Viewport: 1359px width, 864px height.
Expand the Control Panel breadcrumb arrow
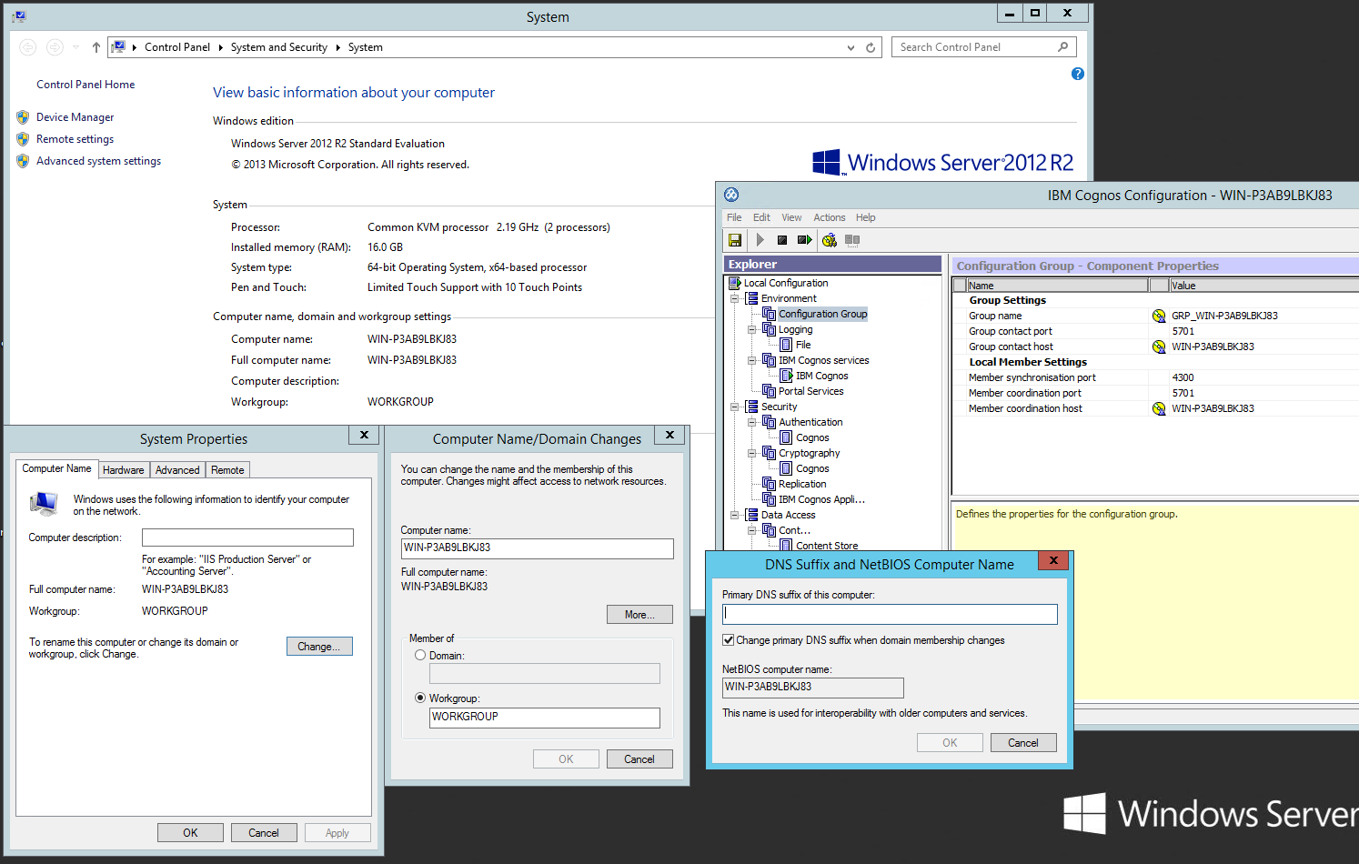[x=221, y=47]
